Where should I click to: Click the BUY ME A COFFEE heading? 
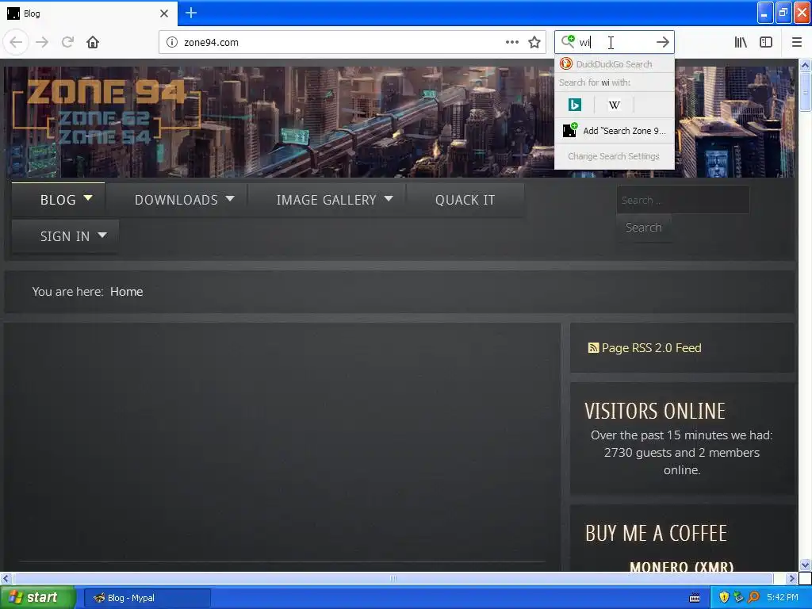tap(656, 534)
